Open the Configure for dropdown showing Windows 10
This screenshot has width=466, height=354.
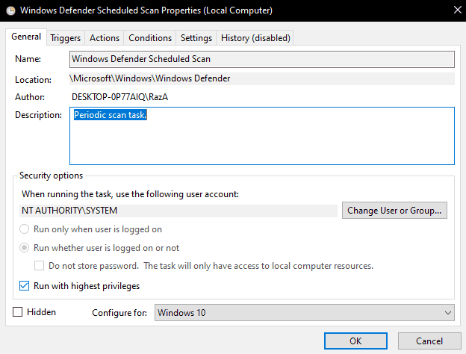[305, 313]
